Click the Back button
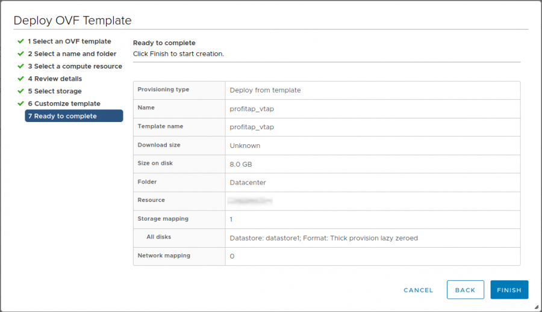The height and width of the screenshot is (312, 542). (465, 290)
